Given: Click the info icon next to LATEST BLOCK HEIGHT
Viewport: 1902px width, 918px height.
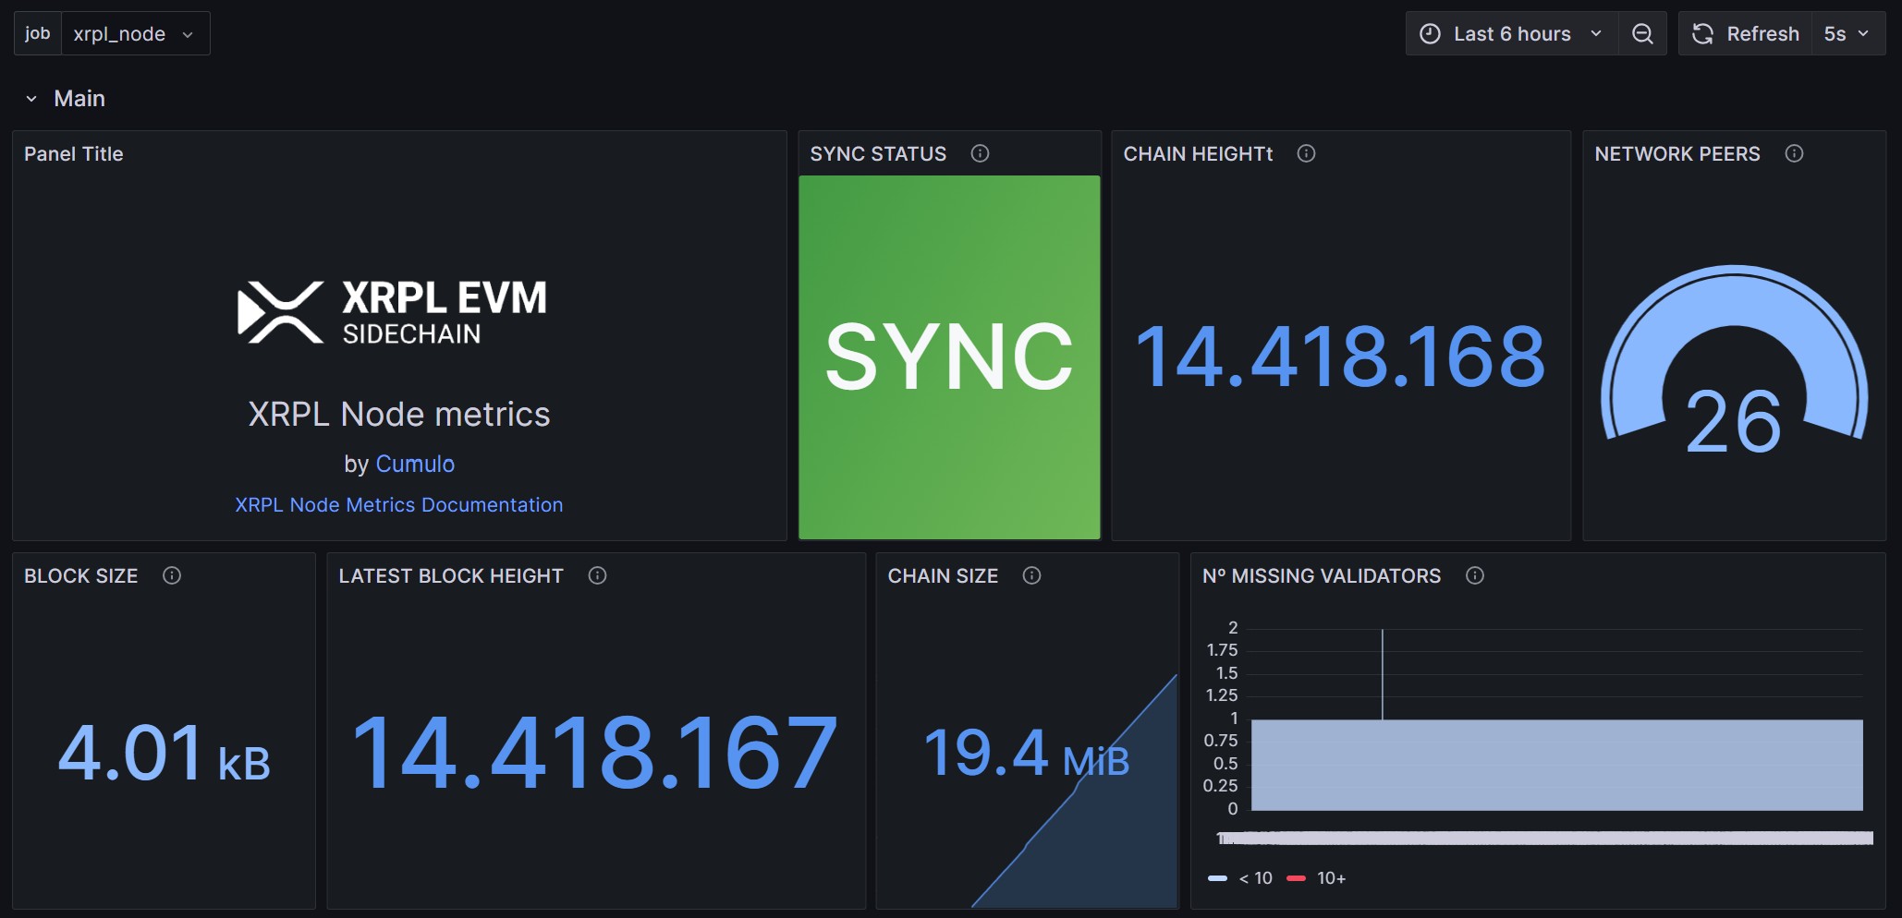Looking at the screenshot, I should click(x=598, y=575).
